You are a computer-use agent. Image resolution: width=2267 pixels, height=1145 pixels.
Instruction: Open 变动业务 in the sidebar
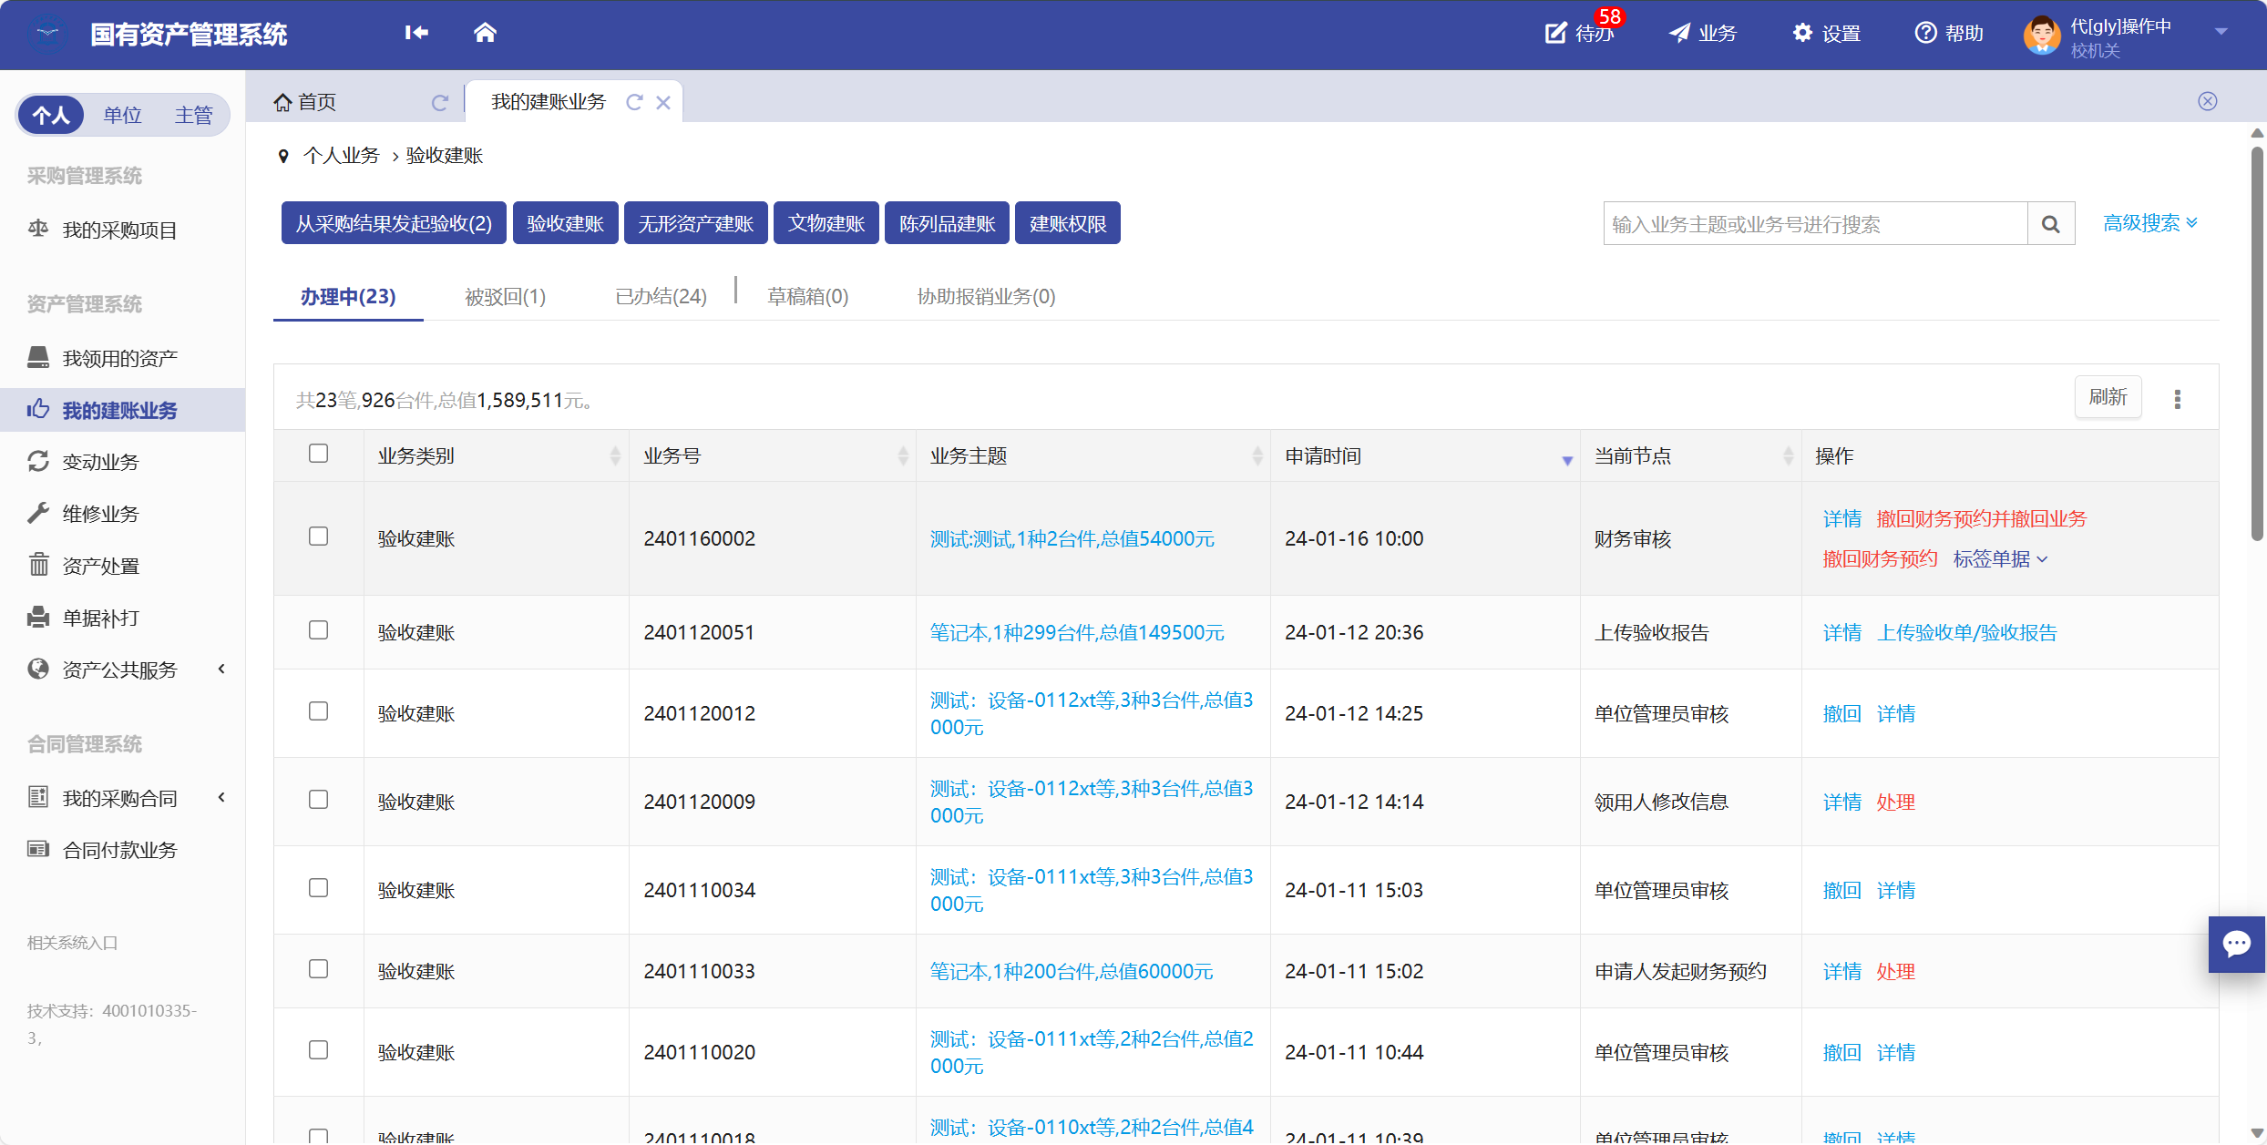tap(100, 462)
